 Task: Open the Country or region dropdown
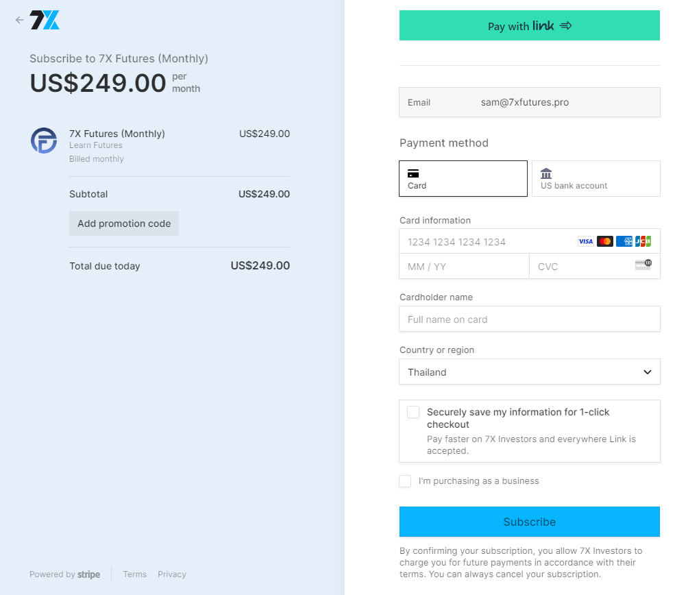(530, 372)
